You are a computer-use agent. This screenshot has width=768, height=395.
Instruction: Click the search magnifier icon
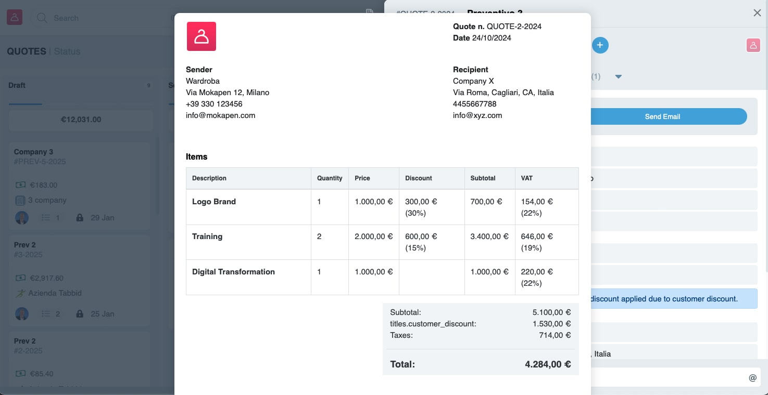42,18
